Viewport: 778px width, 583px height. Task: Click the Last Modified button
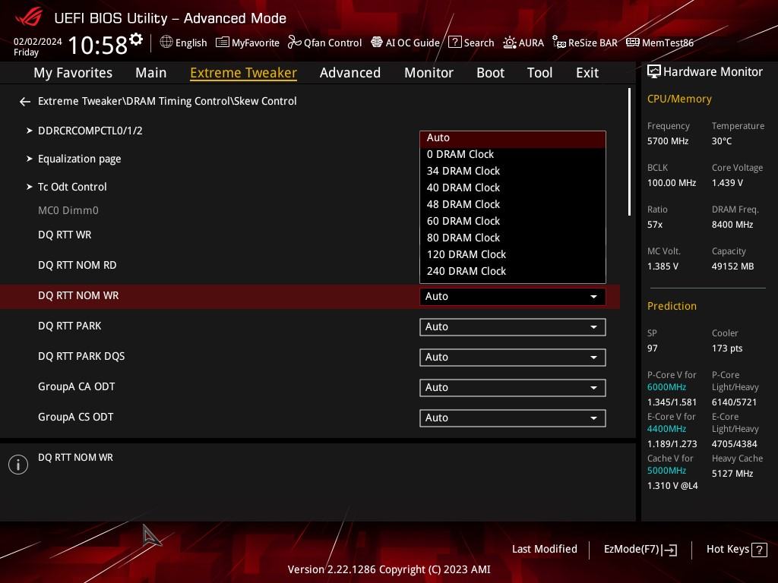pyautogui.click(x=544, y=550)
